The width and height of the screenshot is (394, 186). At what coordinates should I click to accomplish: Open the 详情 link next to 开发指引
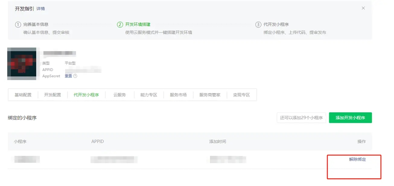coord(41,9)
